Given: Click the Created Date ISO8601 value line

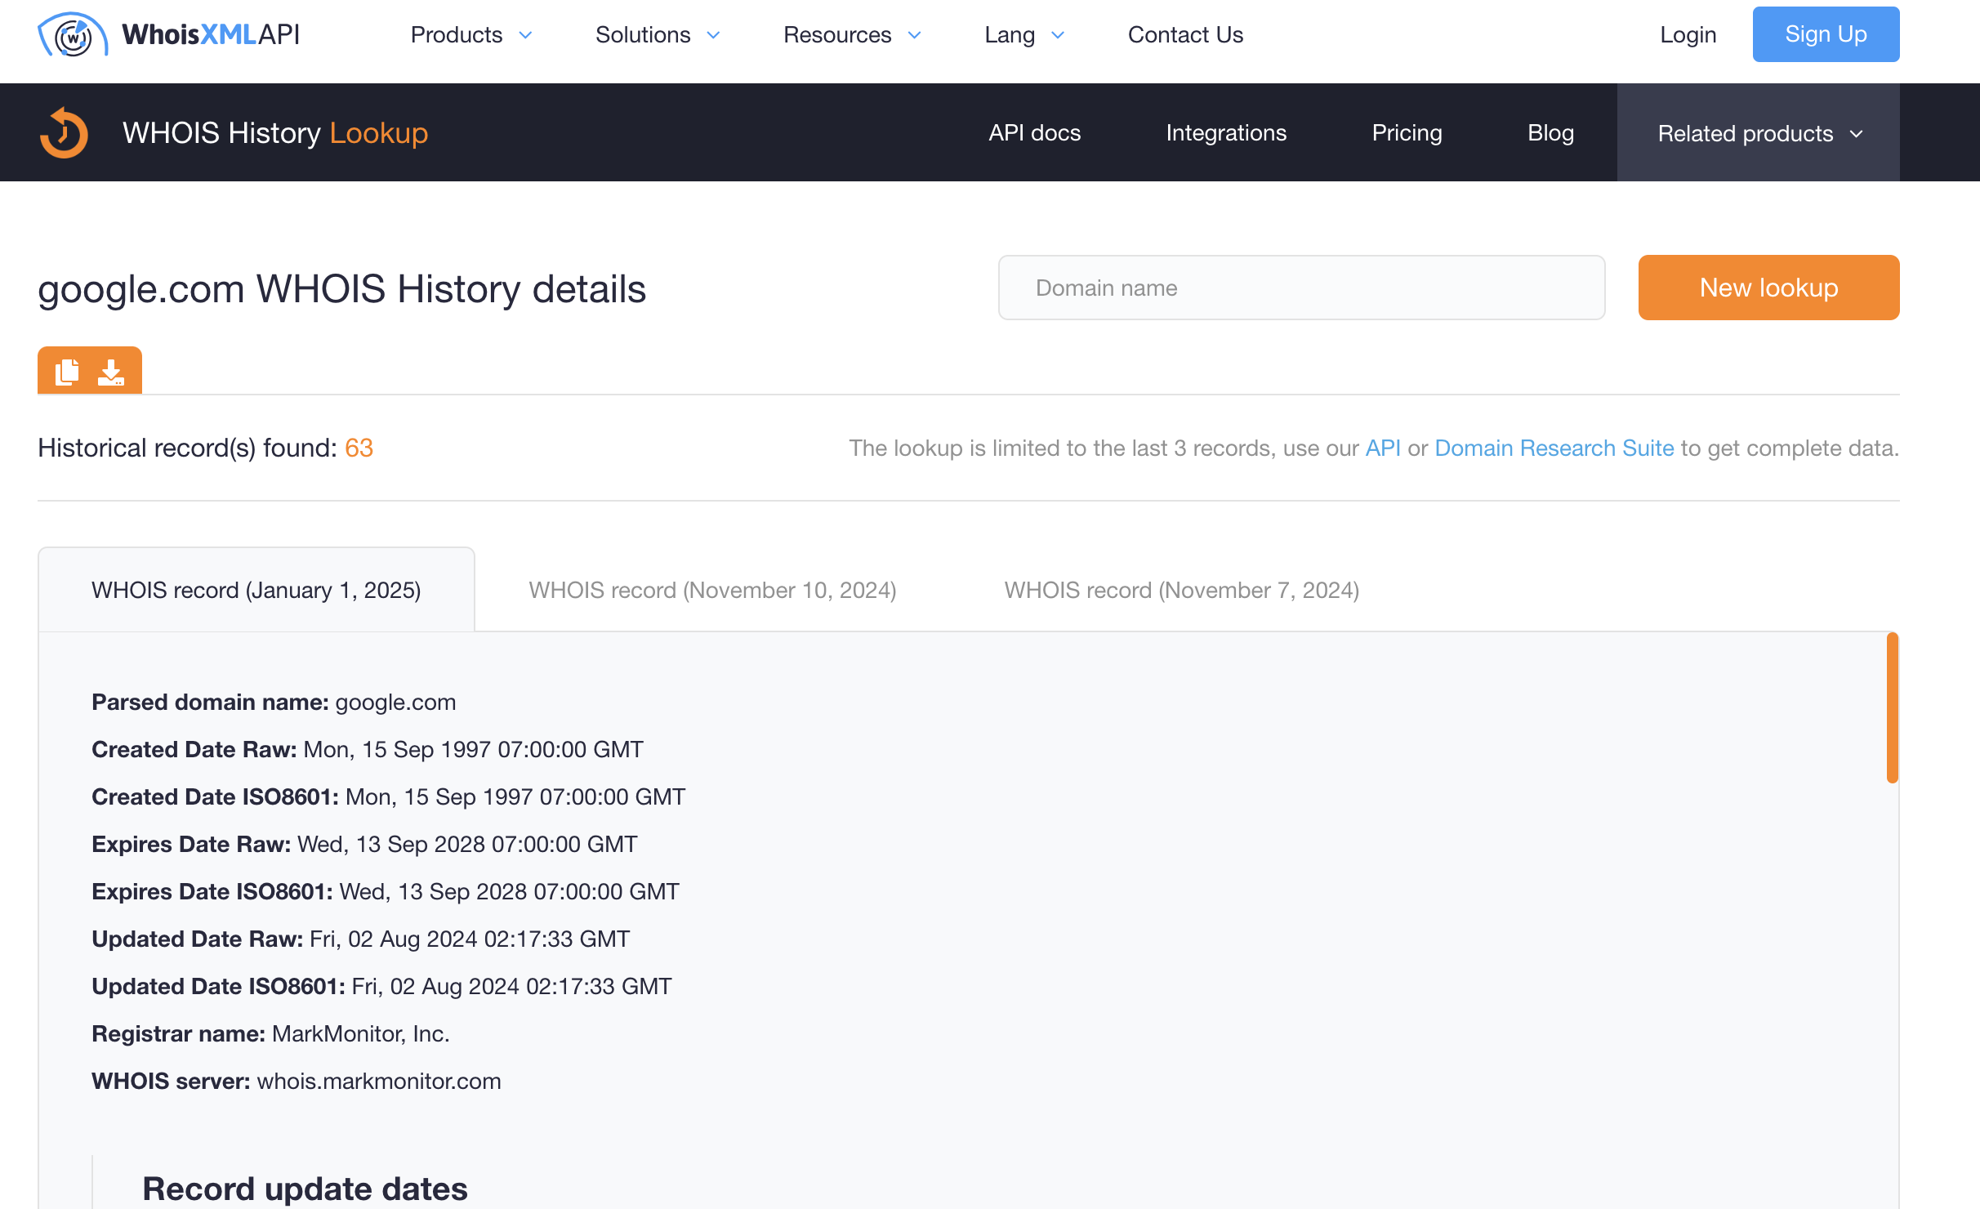Looking at the screenshot, I should point(515,796).
